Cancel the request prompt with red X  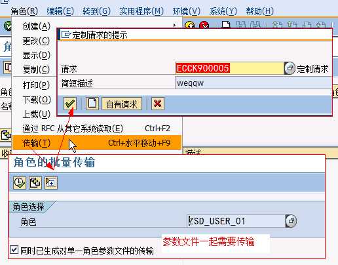[x=157, y=104]
